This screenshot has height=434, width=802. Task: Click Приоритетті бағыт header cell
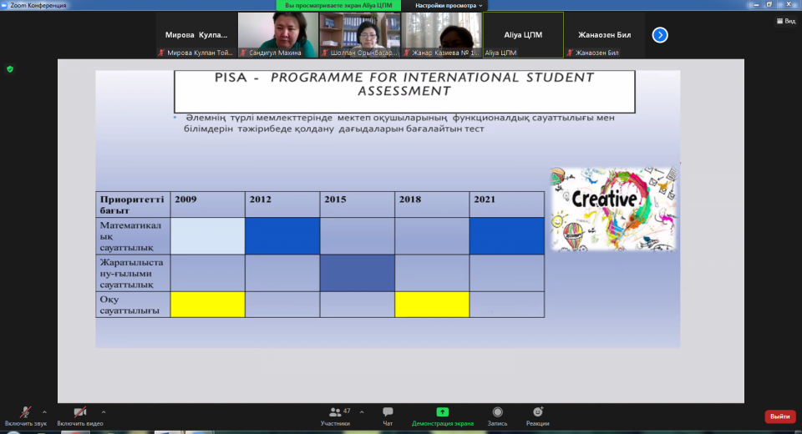click(133, 204)
